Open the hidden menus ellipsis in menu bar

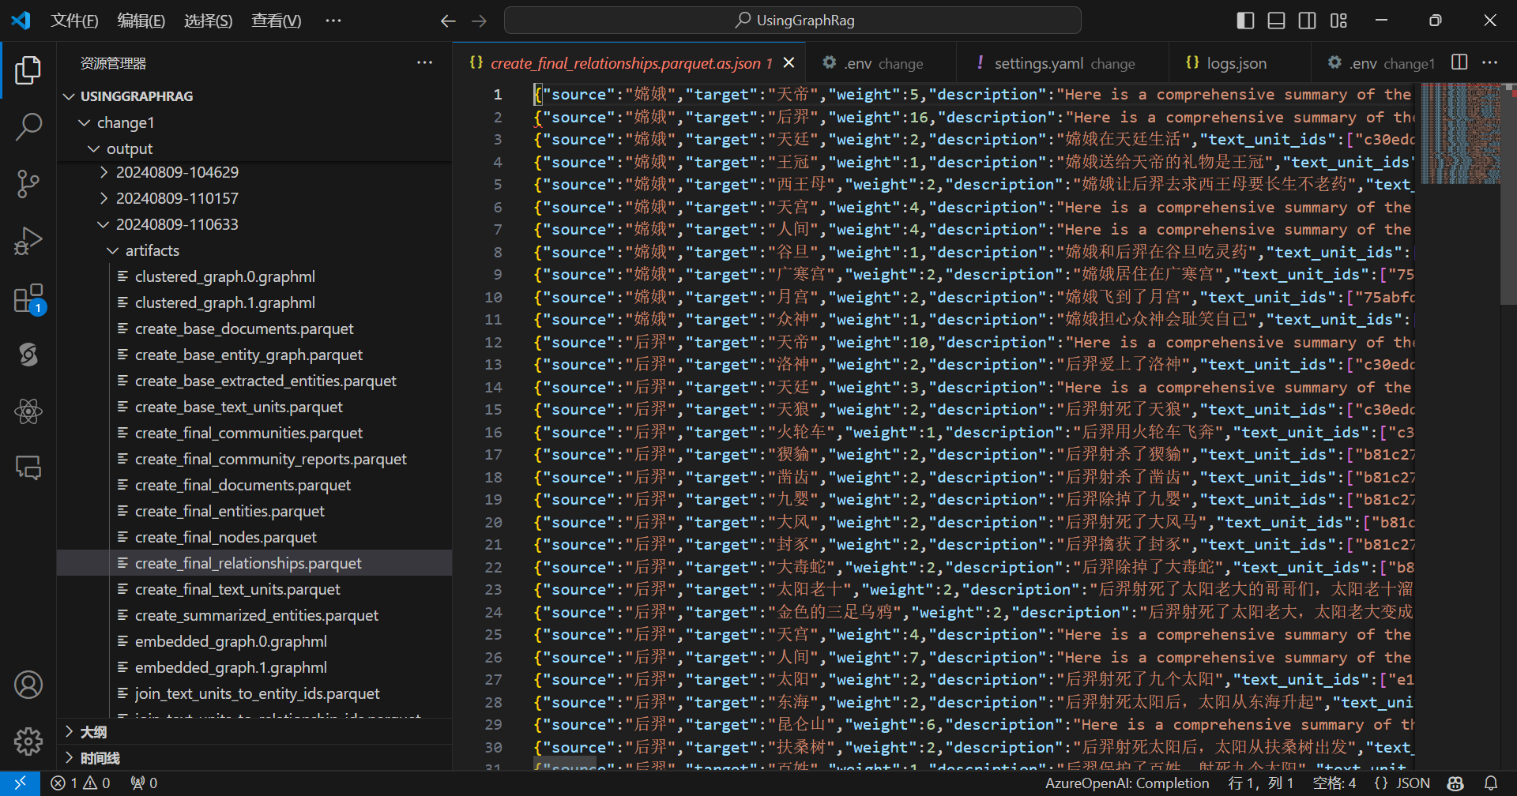[x=333, y=21]
